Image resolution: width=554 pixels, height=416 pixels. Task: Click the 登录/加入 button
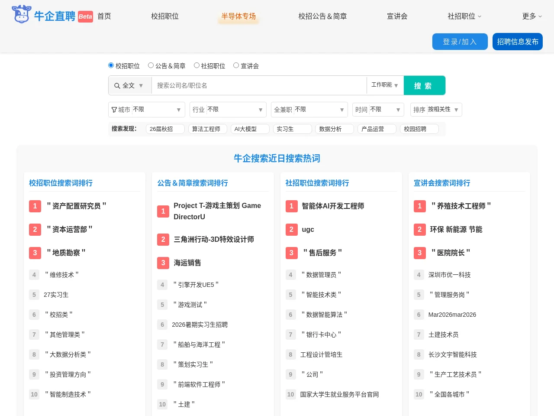point(460,42)
